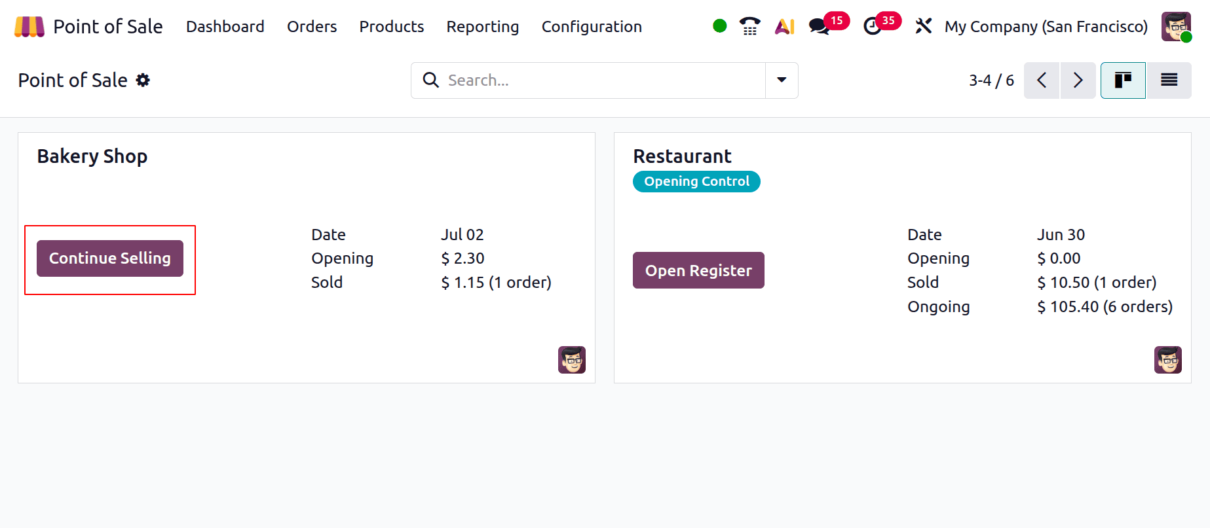Launch the AI assistant icon
Image resolution: width=1210 pixels, height=528 pixels.
tap(784, 26)
